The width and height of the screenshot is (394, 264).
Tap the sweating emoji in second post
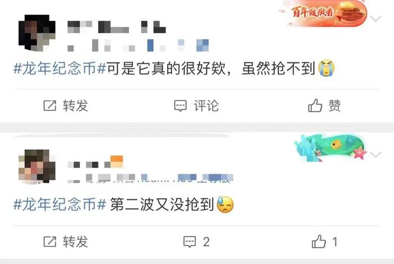click(225, 204)
